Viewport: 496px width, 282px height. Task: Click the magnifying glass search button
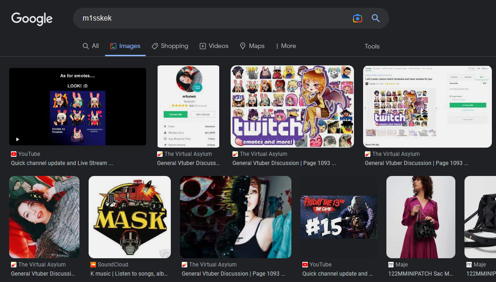[375, 18]
